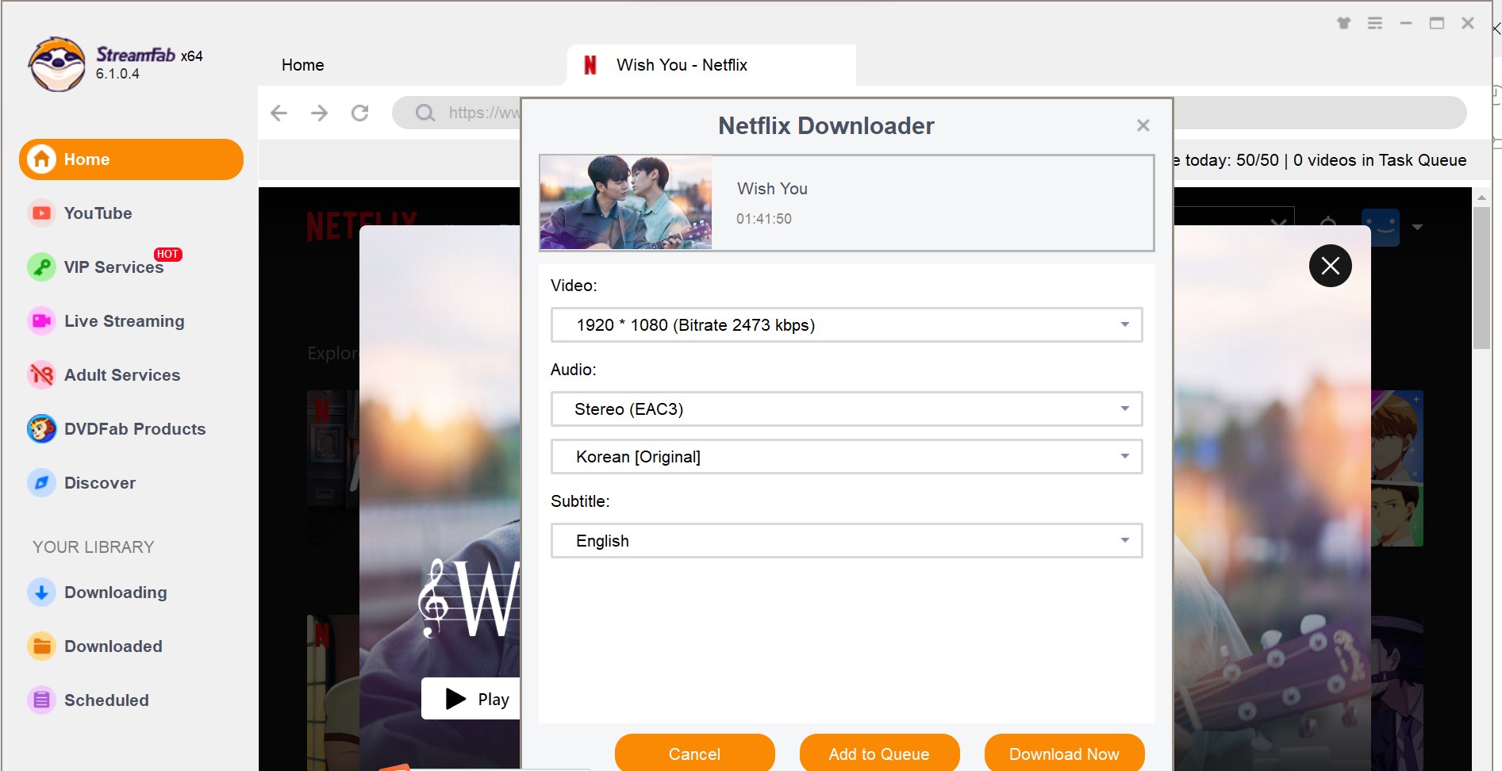Image resolution: width=1502 pixels, height=771 pixels.
Task: Open the Home section in sidebar
Action: [x=131, y=159]
